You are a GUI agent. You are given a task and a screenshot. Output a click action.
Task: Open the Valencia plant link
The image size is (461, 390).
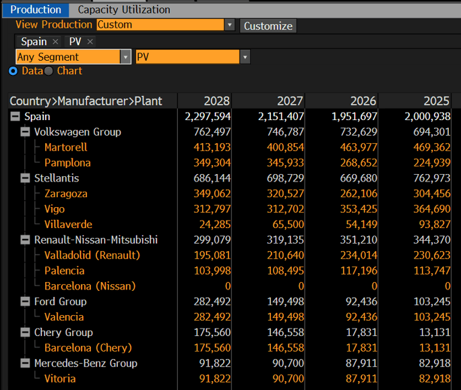(64, 317)
